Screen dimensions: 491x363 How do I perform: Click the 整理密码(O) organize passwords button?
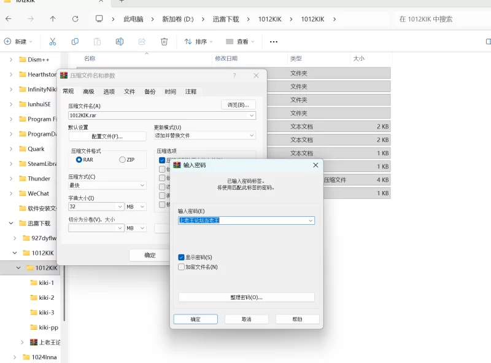247,297
